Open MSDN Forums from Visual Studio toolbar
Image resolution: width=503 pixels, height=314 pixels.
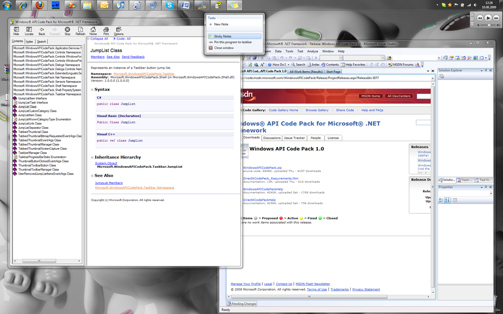(x=401, y=64)
